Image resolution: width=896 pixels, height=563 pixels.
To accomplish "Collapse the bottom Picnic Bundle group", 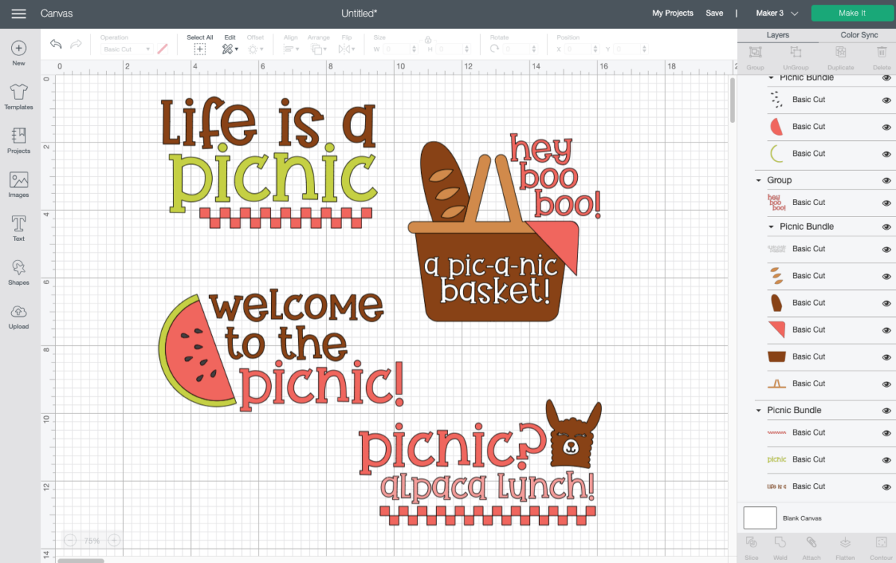I will pyautogui.click(x=758, y=410).
